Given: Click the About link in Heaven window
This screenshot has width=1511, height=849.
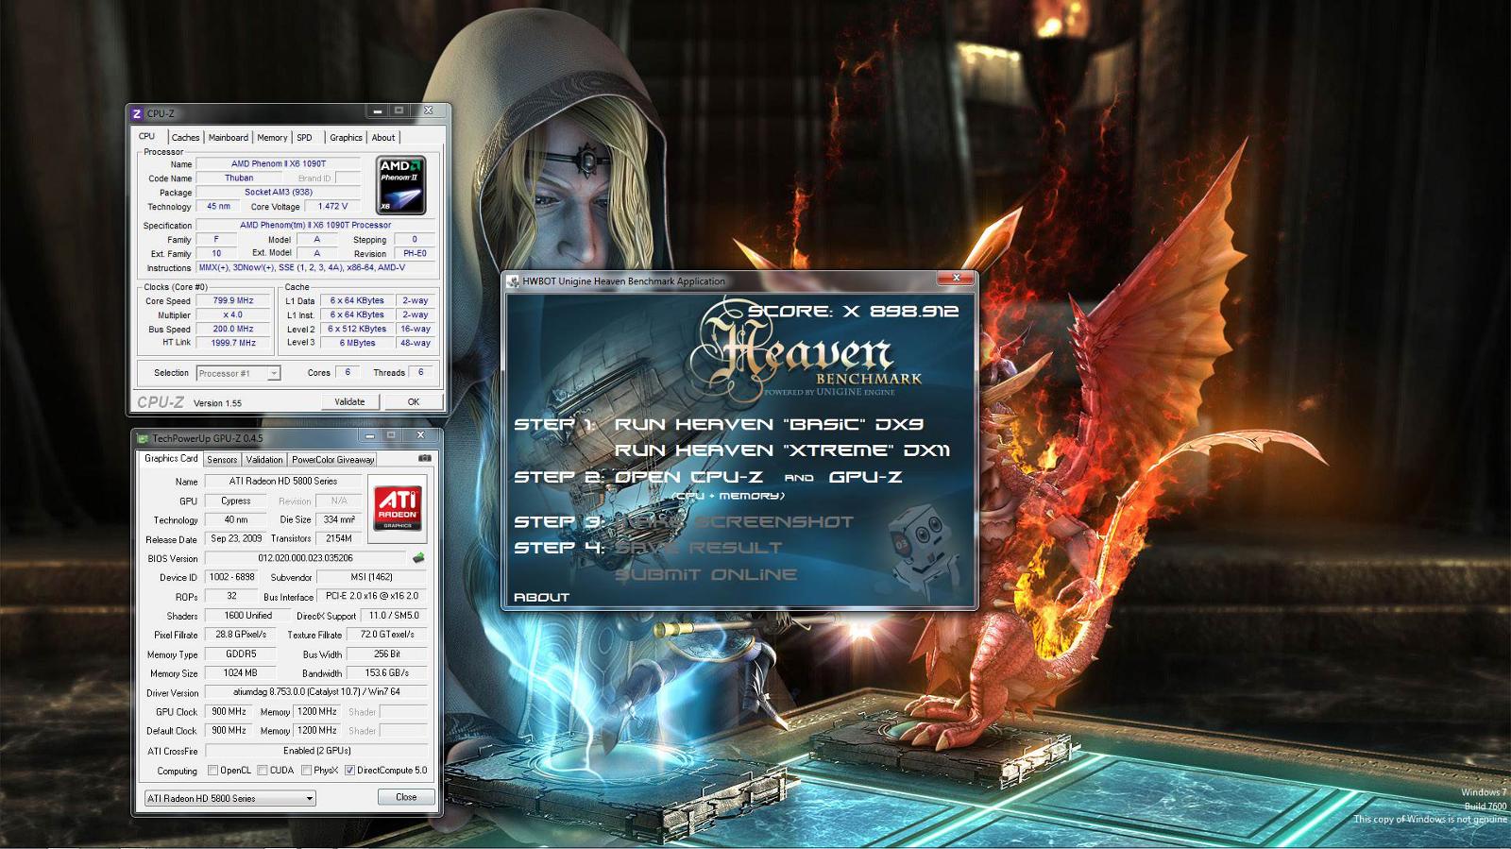Looking at the screenshot, I should pyautogui.click(x=541, y=597).
